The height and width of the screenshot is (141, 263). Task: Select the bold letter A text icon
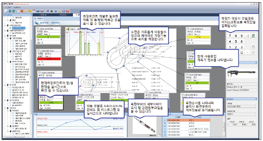click(x=51, y=11)
